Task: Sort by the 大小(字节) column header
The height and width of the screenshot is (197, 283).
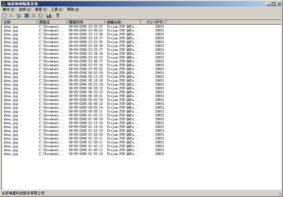Action: point(153,22)
